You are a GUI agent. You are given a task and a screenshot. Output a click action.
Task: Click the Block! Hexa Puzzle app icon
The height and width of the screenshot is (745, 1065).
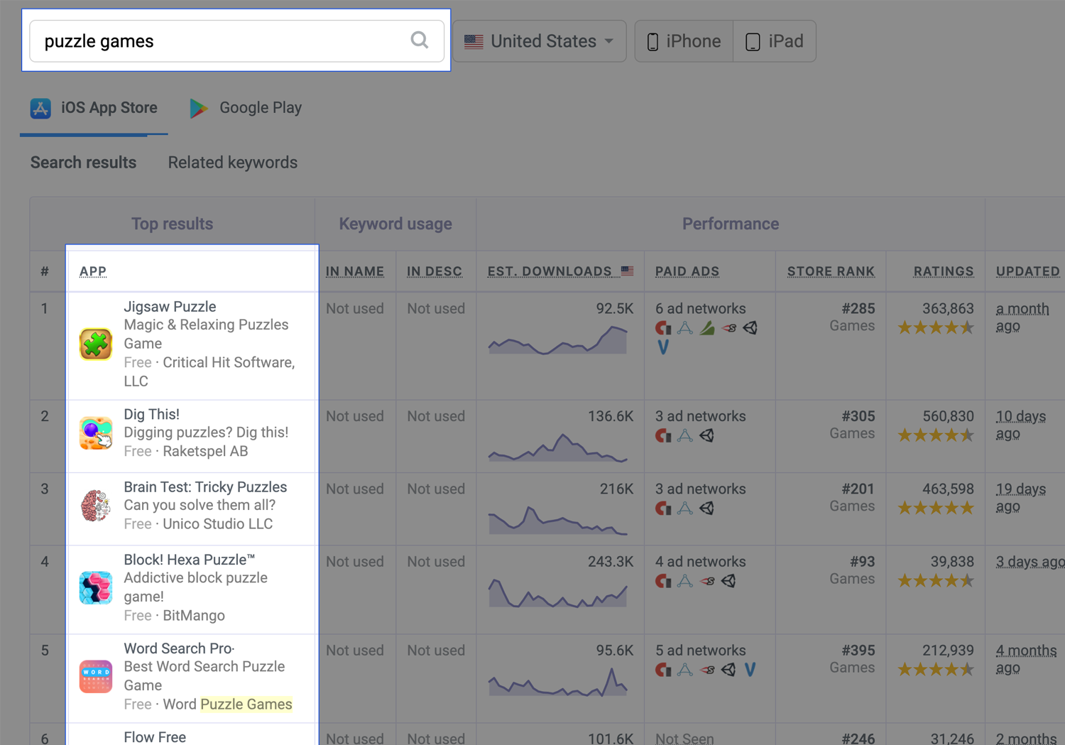[x=96, y=588]
